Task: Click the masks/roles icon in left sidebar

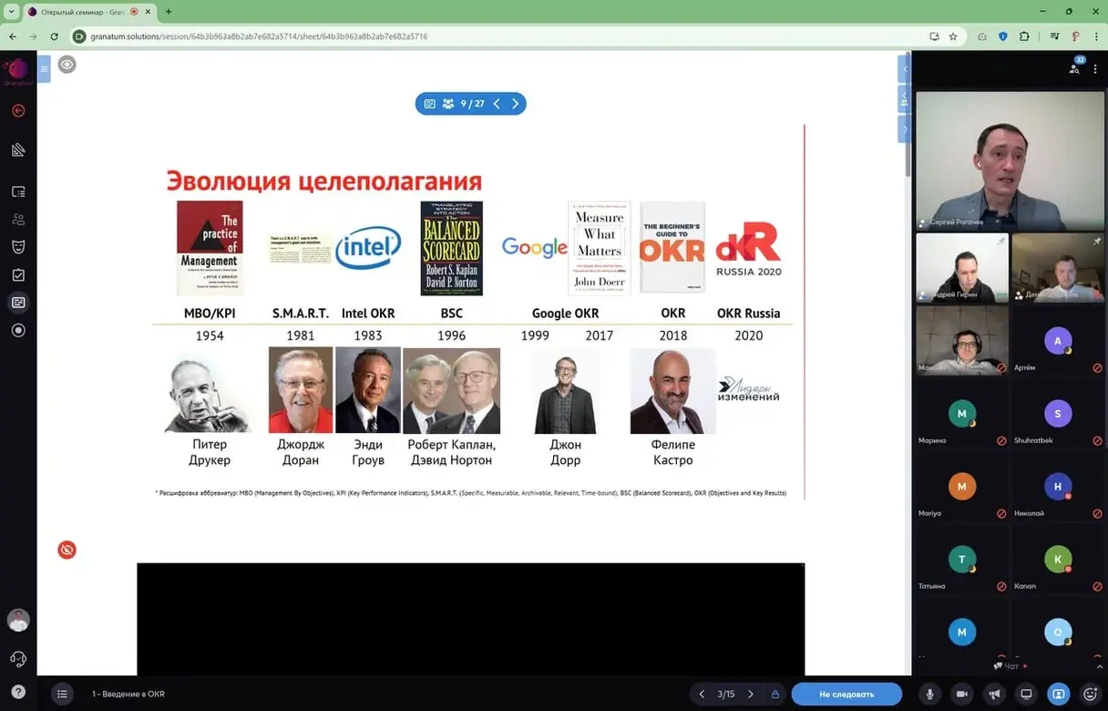Action: [x=18, y=247]
